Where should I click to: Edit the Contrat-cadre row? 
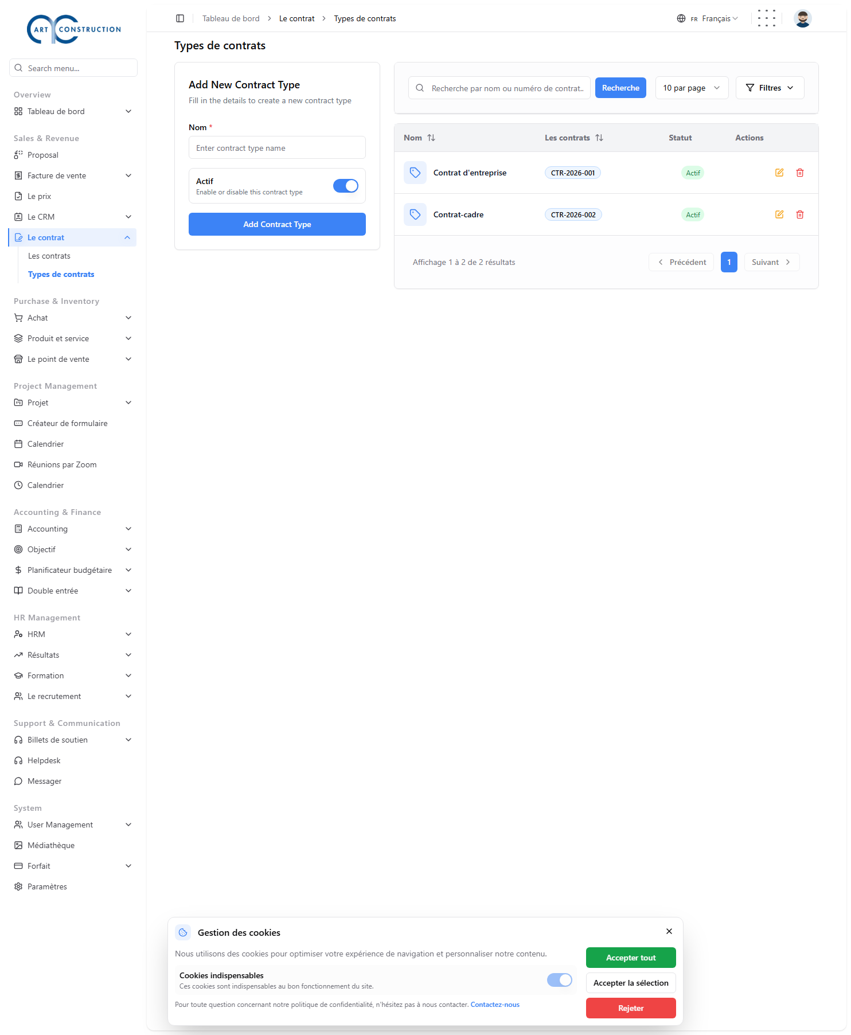point(779,214)
